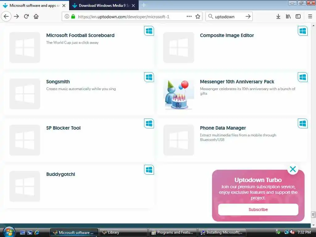316x237 pixels.
Task: Go forward to the next page
Action: click(16, 17)
